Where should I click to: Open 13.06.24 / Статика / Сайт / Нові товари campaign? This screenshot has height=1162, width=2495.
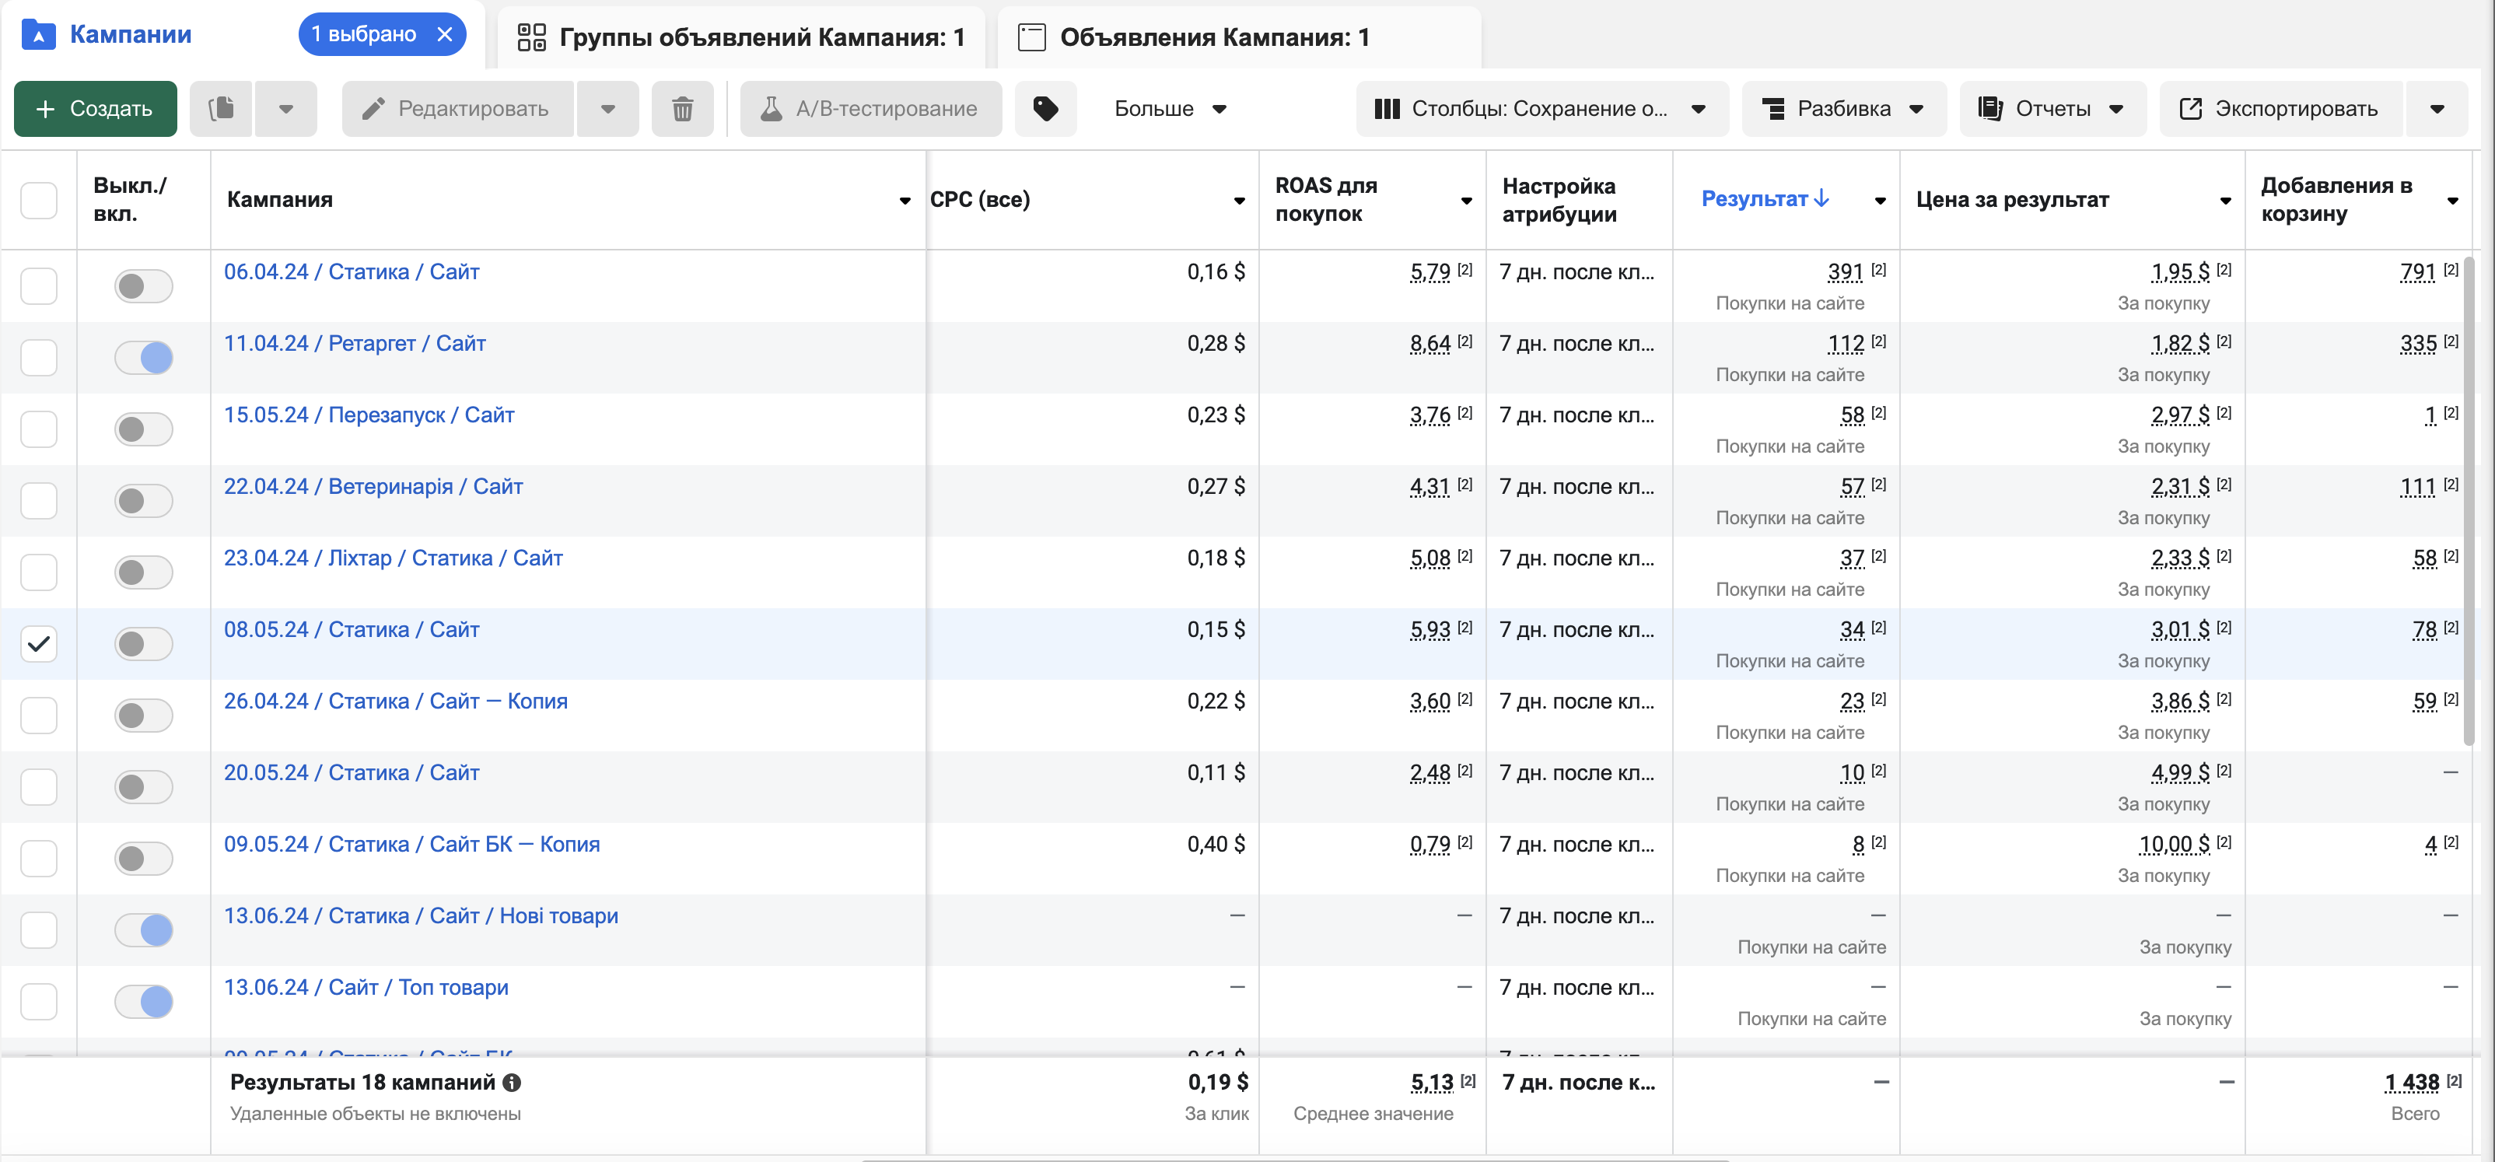click(x=420, y=916)
